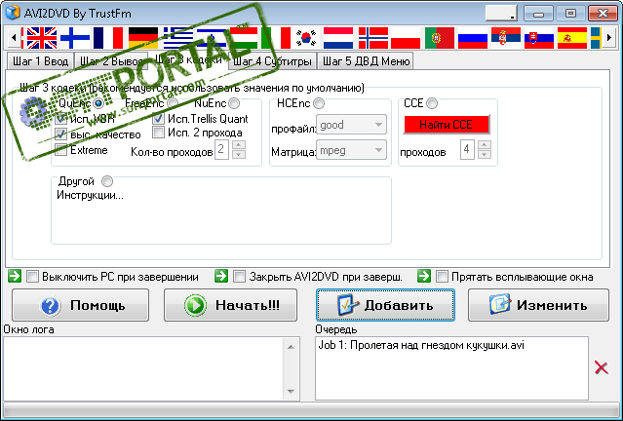Switch to the Шаг 5 ДВД Меню tab
Screen dimensions: 623x421
tap(366, 61)
